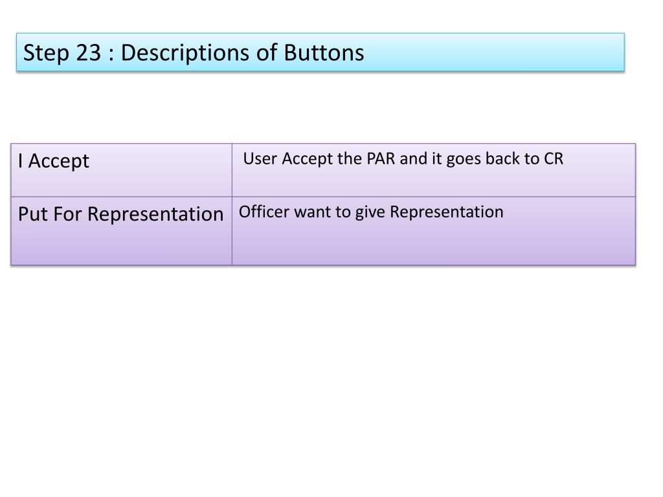Click the "Officer want to give Representation" text
The height and width of the screenshot is (497, 663).
coord(371,212)
